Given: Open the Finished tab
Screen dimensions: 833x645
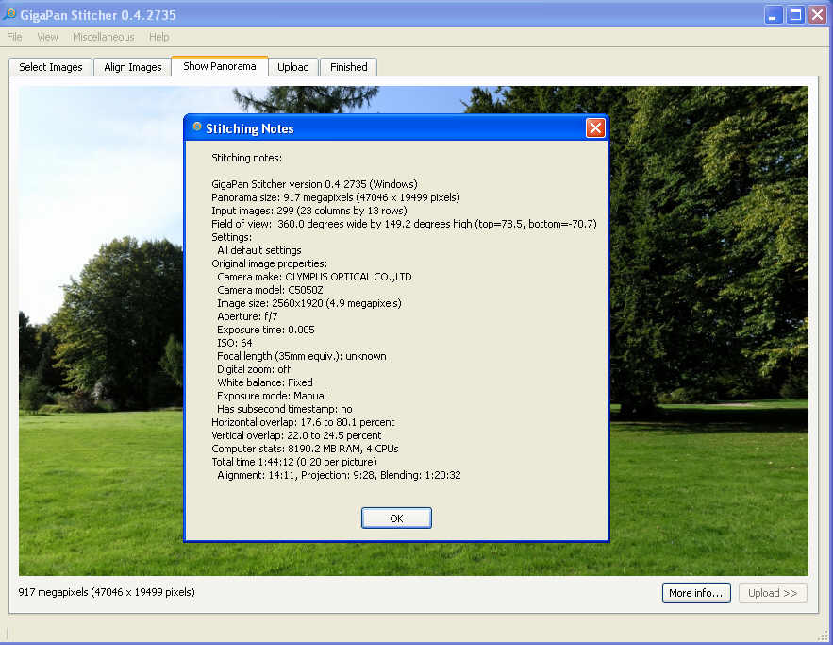Looking at the screenshot, I should coord(348,67).
